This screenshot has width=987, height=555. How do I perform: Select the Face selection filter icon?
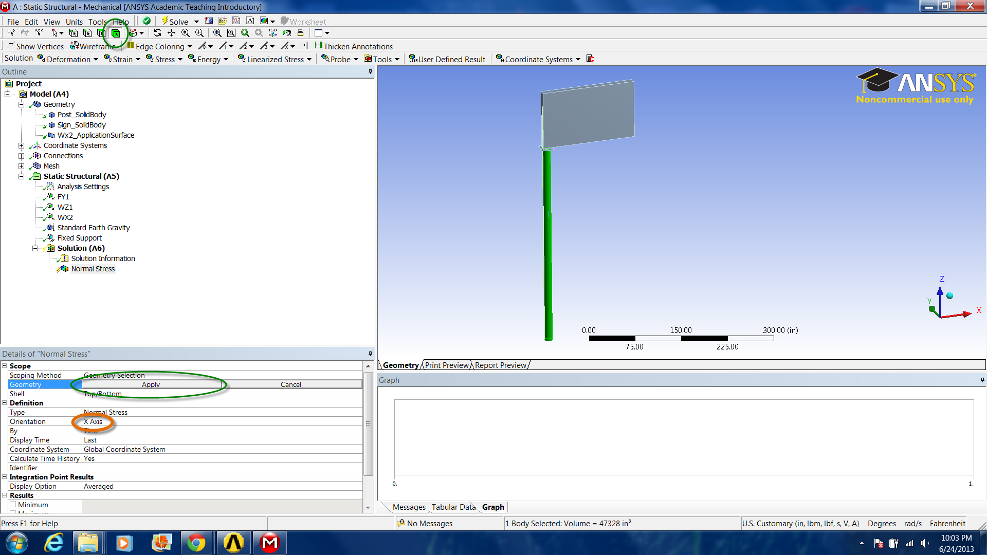pos(102,33)
